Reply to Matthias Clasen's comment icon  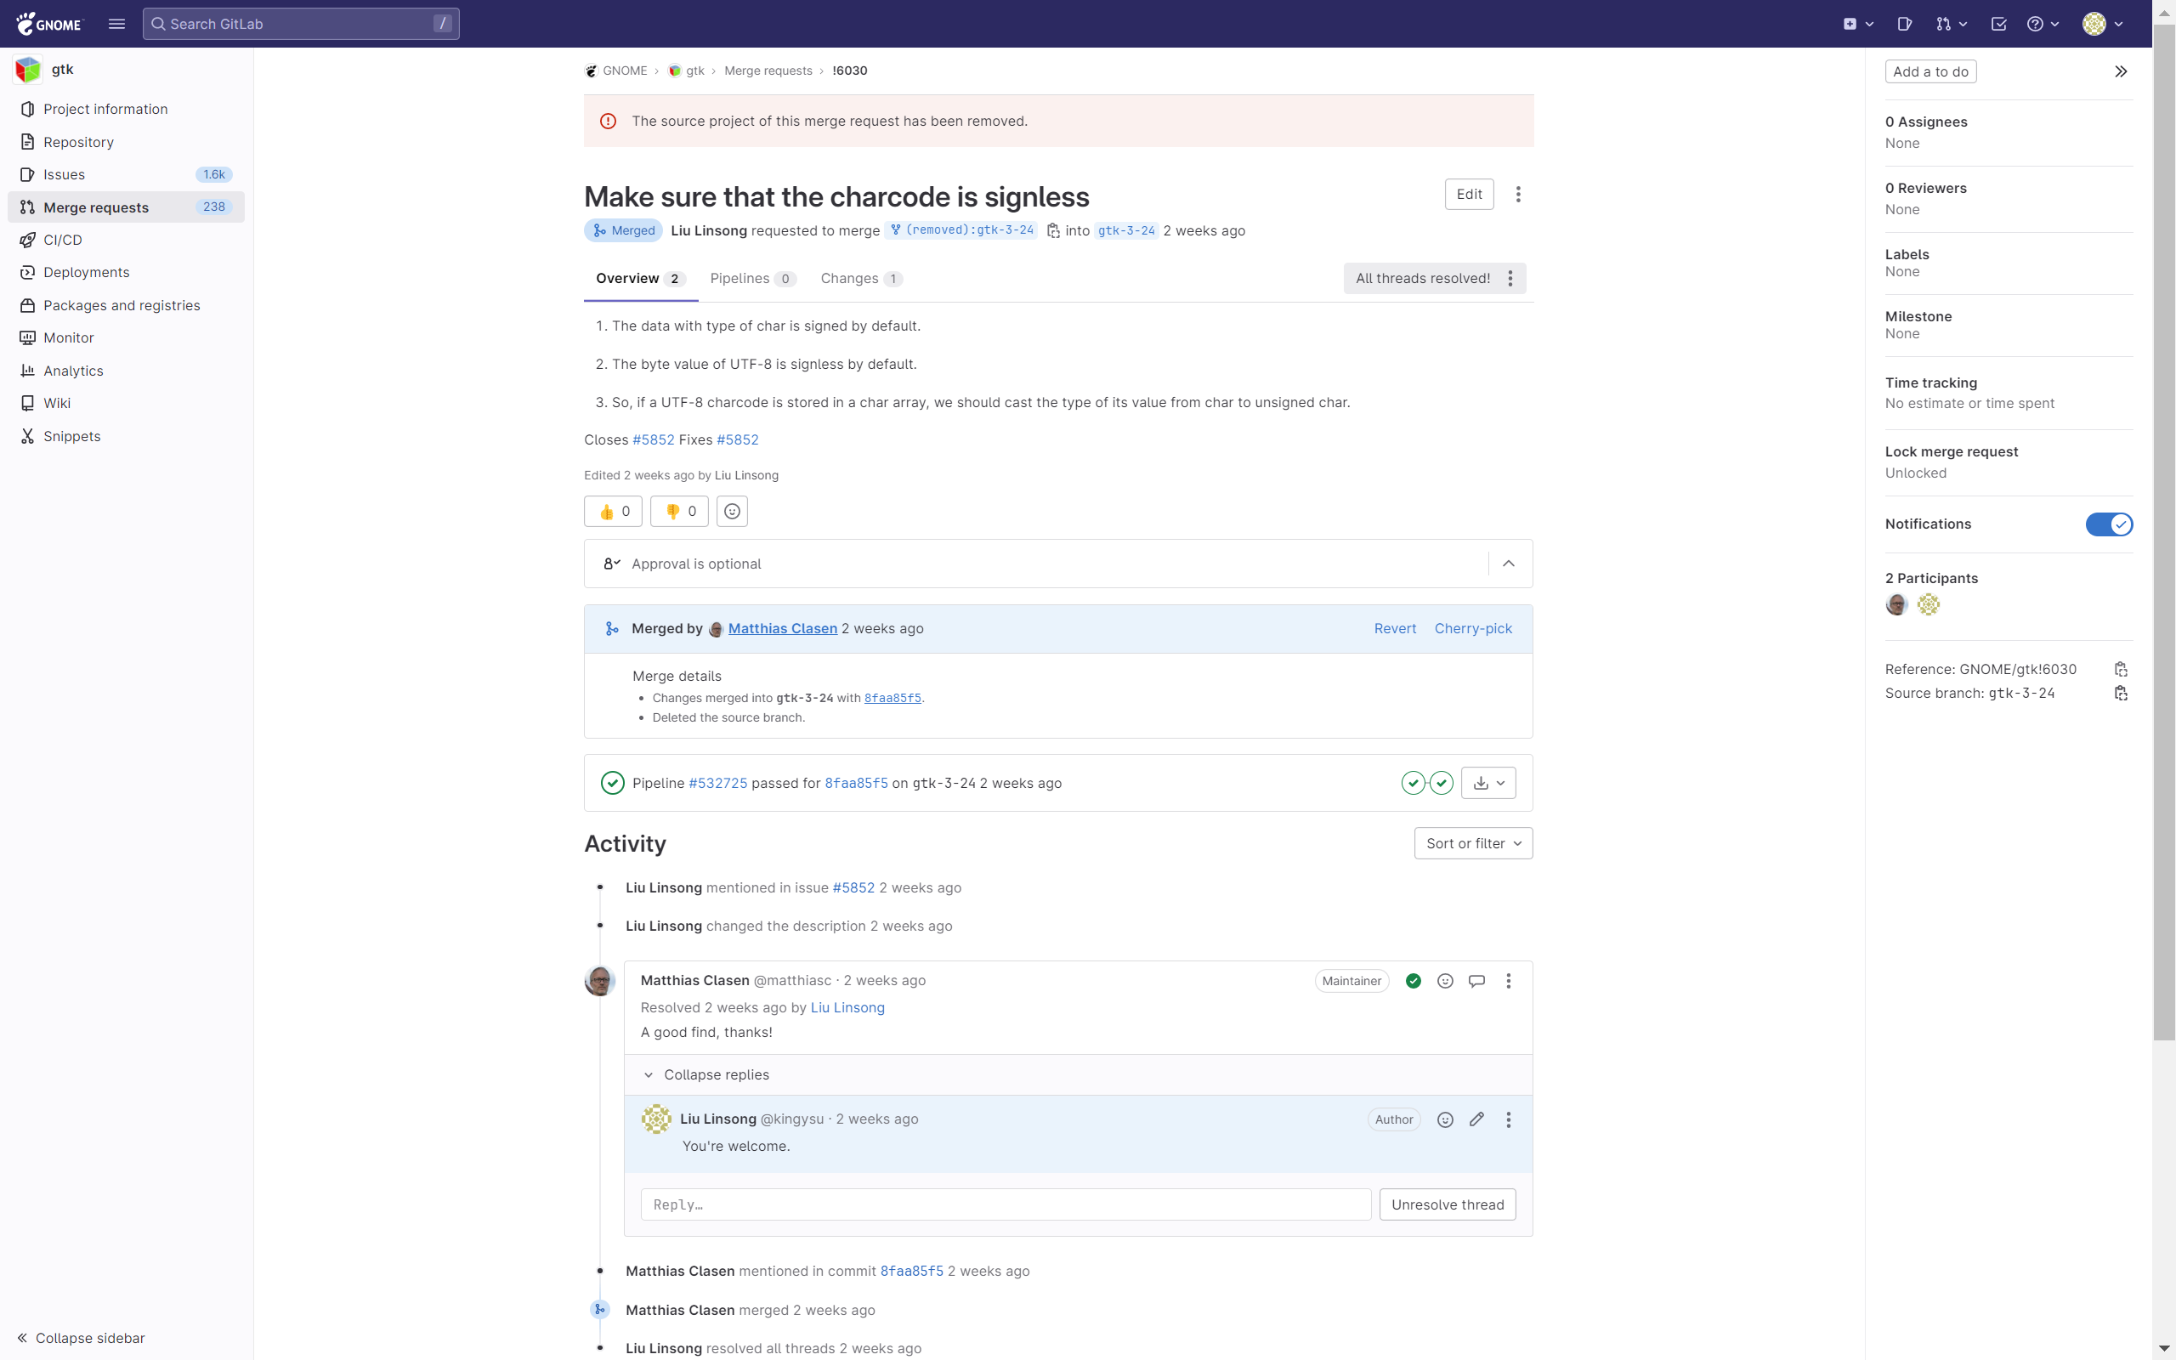[1476, 980]
